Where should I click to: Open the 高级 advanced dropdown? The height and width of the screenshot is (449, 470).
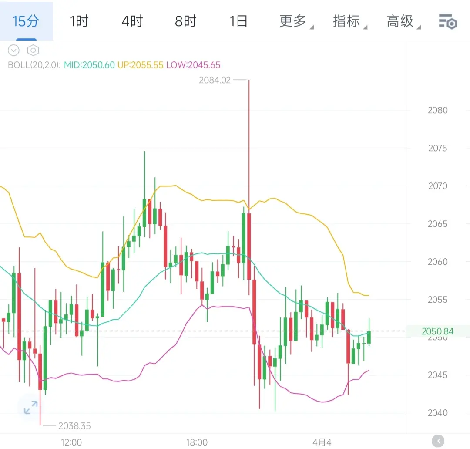(403, 21)
